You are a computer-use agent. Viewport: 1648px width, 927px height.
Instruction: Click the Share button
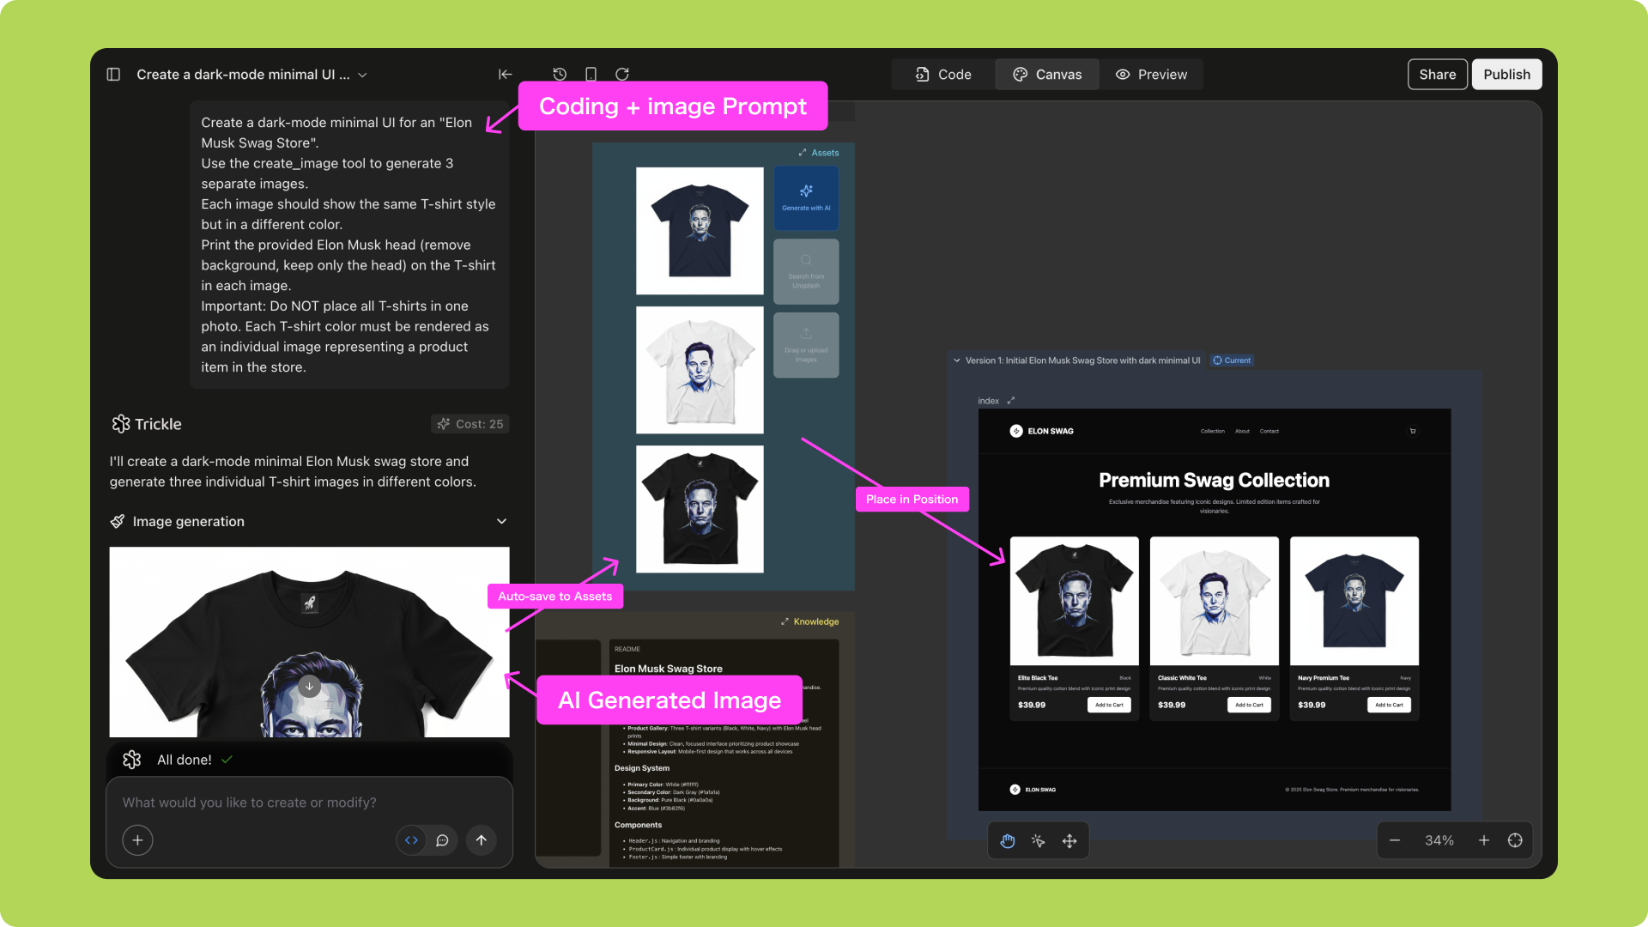coord(1437,75)
